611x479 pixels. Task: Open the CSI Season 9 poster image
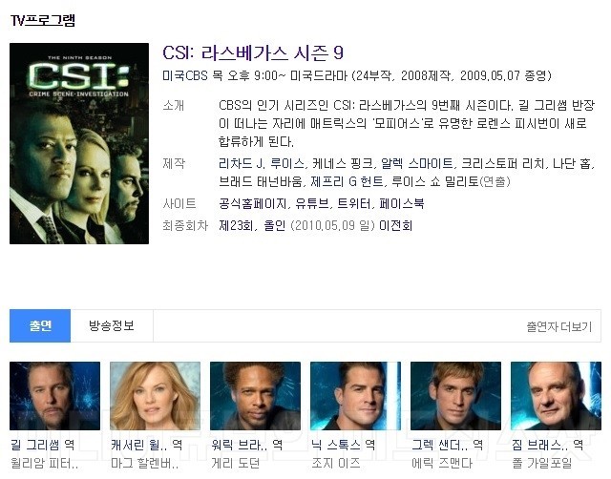pos(79,143)
